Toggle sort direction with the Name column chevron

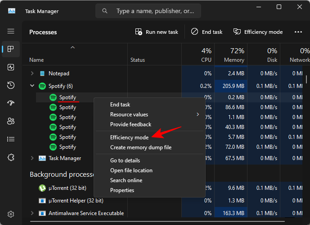pyautogui.click(x=72, y=47)
